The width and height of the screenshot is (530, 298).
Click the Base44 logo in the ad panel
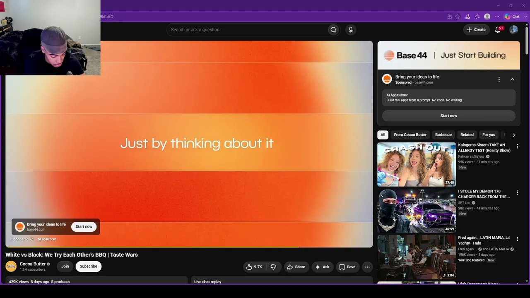coord(387,79)
